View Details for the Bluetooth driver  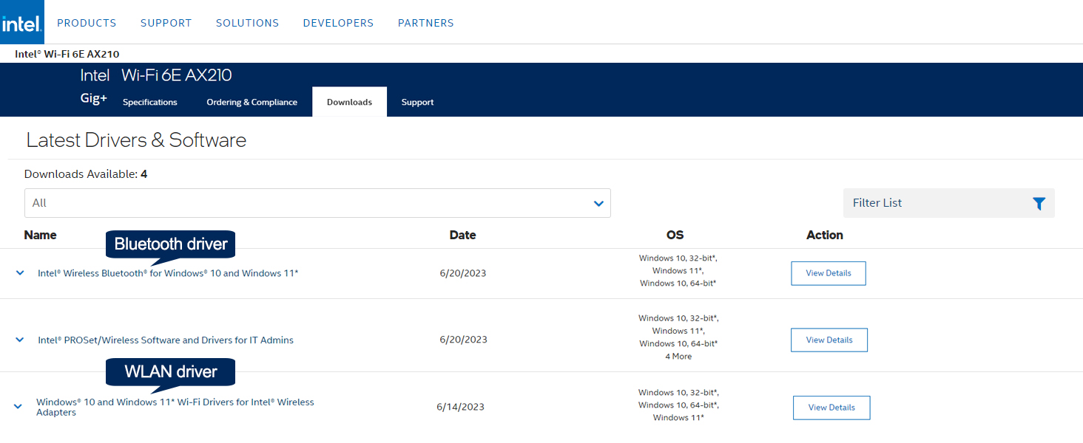828,273
